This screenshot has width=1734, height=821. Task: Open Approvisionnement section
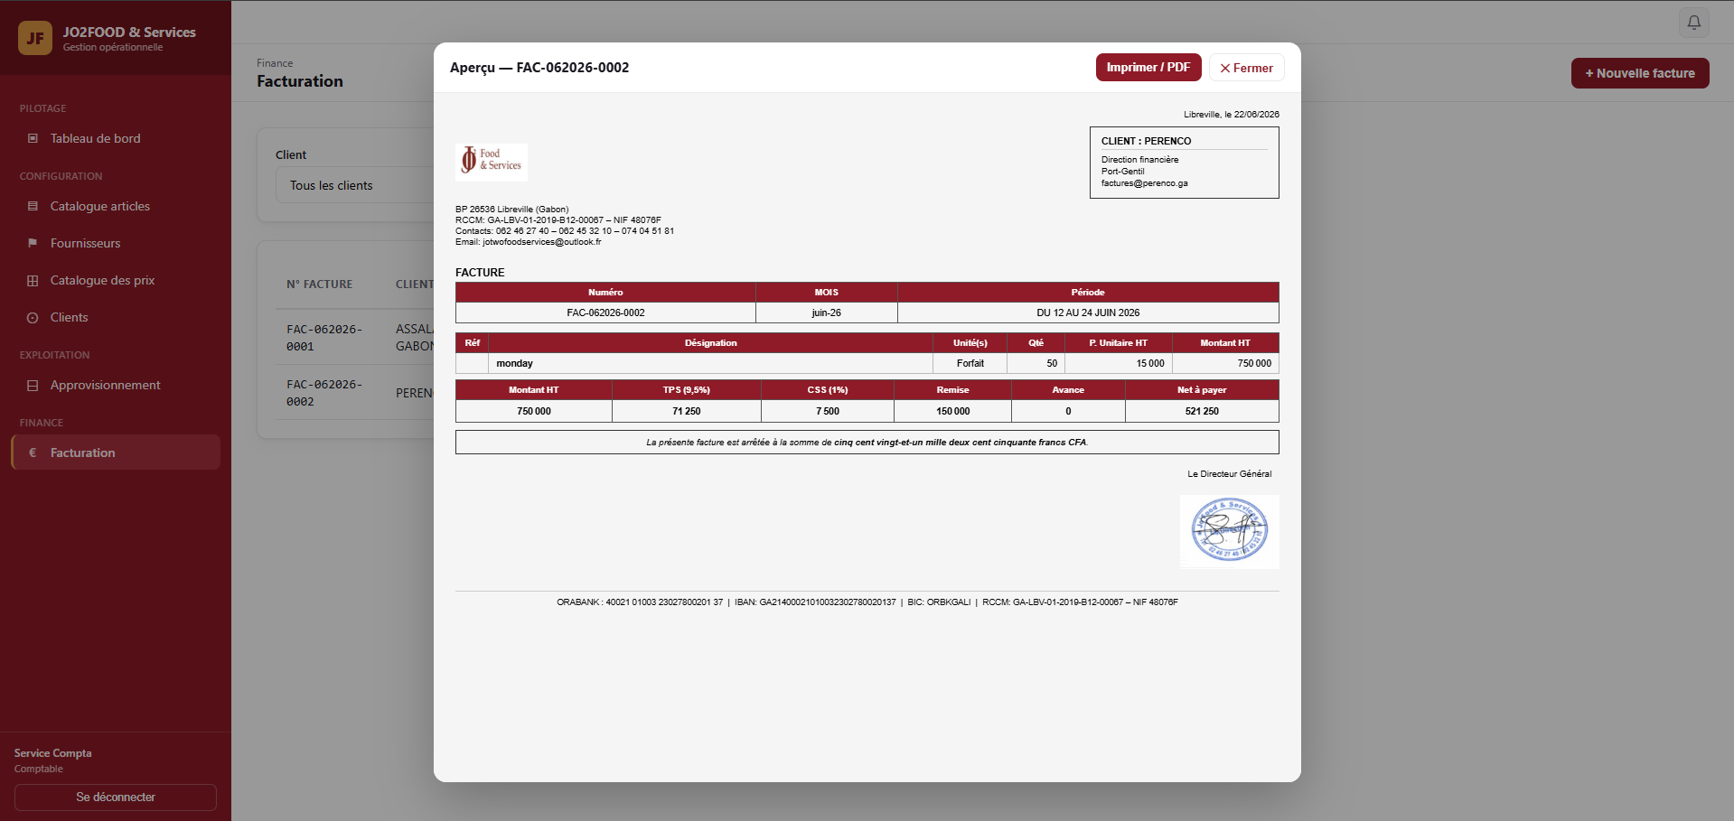(x=116, y=385)
